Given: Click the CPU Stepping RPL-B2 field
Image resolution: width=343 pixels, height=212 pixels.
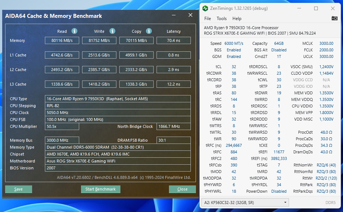Looking at the screenshot, I should (x=118, y=106).
